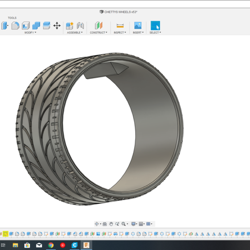Open the Orbit type dropdown arrow

[100, 224]
